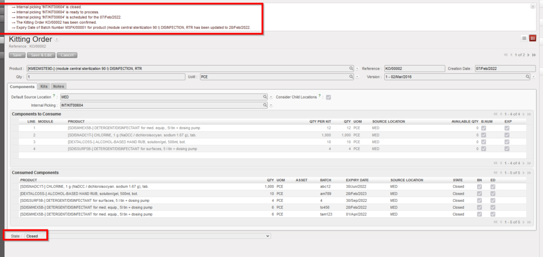Click the UoM field search icon
Screen dimensions: 543x257
pos(351,77)
